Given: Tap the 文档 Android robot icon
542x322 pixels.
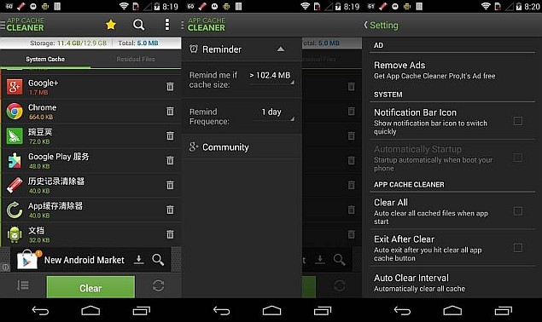Looking at the screenshot, I should (x=15, y=234).
